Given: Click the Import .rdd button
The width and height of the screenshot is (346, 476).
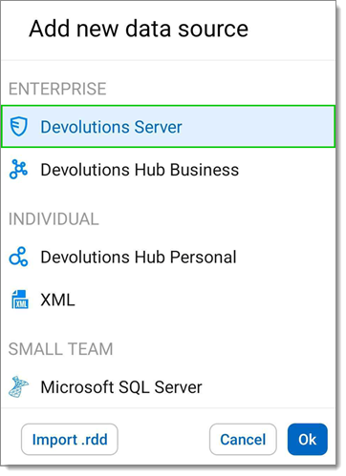Looking at the screenshot, I should click(x=70, y=440).
